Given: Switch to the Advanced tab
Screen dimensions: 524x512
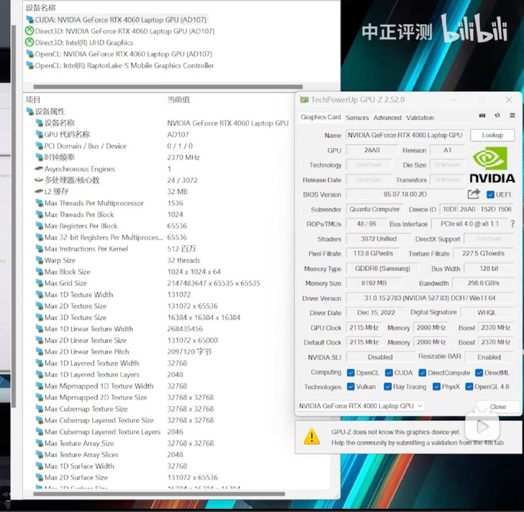Looking at the screenshot, I should 387,118.
